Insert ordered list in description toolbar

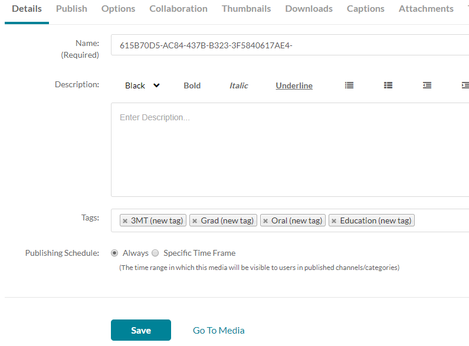pos(388,85)
